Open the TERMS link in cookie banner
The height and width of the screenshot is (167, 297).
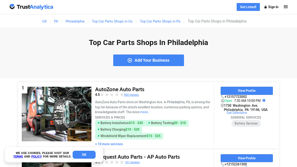pyautogui.click(x=18, y=157)
